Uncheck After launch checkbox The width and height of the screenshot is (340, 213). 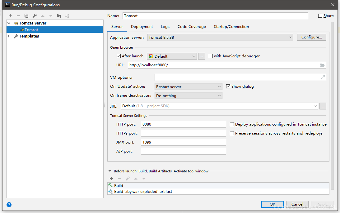(119, 56)
